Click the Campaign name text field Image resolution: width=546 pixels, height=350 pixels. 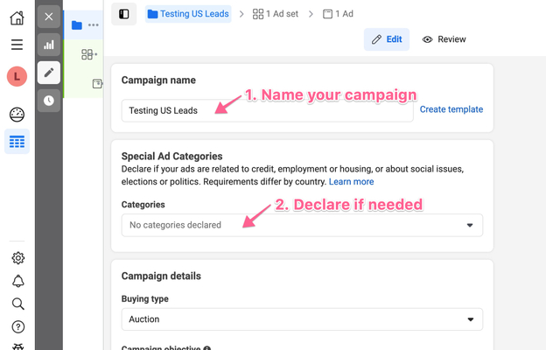pos(267,110)
